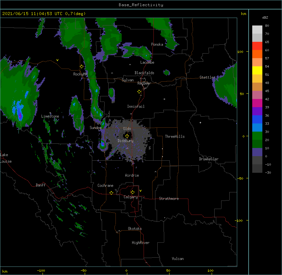Click the yellow diamond marker above Calgary label
This screenshot has width=282, height=275.
click(x=132, y=192)
